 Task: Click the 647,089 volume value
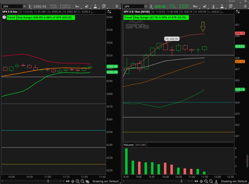tap(140, 145)
